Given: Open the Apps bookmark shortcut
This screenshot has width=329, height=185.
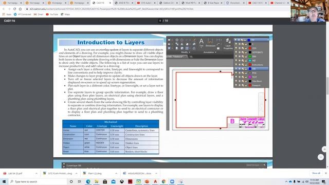Looking at the screenshot, I should (x=7, y=14).
